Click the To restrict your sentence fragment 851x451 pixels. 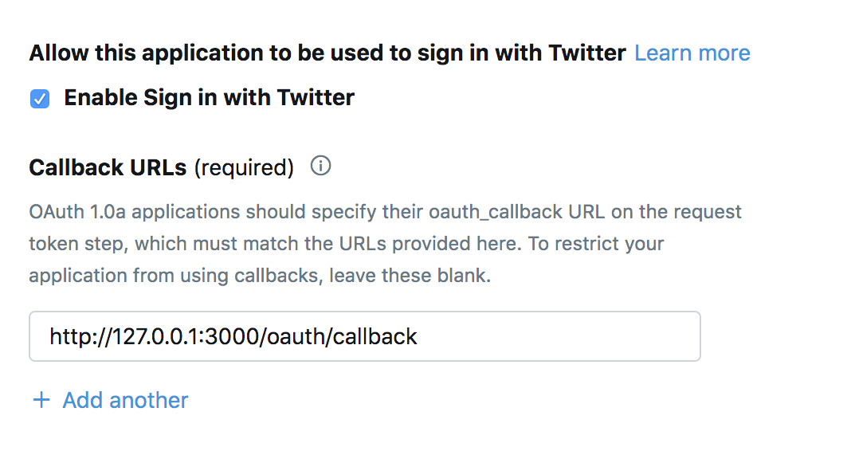pos(596,244)
